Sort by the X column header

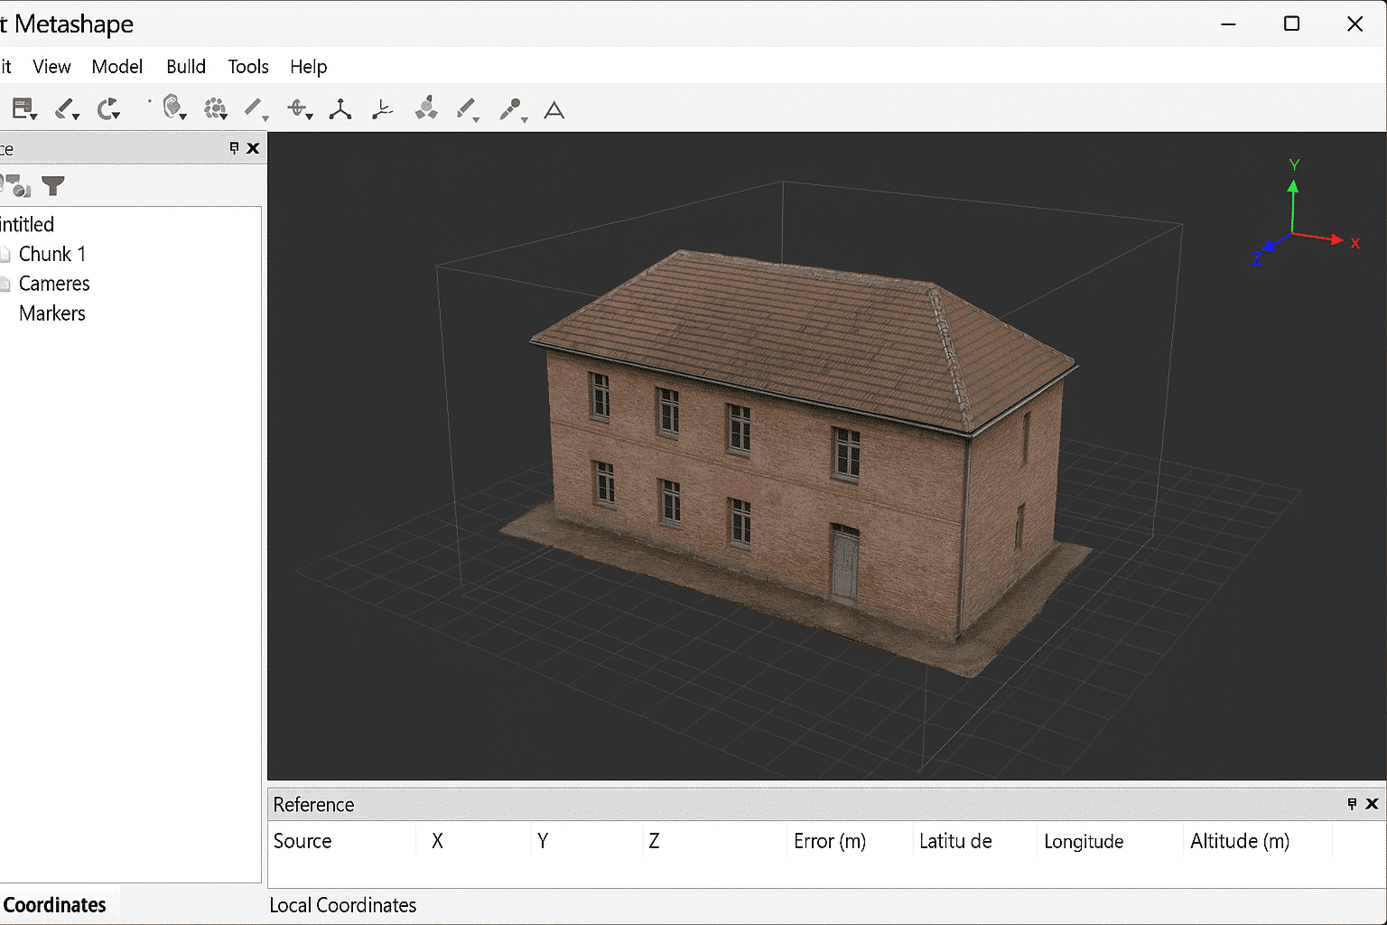pyautogui.click(x=437, y=841)
